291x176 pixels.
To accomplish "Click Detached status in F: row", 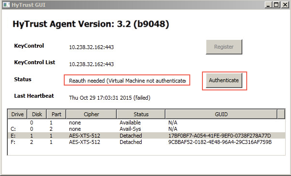I will [130, 142].
